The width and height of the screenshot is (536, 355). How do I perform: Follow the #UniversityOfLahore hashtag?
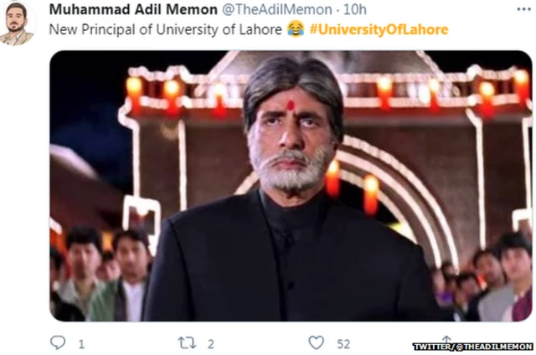coord(379,29)
